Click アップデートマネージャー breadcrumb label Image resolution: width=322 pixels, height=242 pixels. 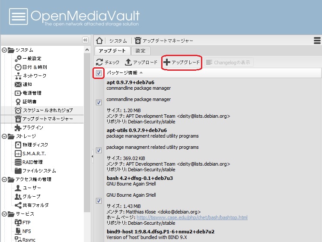click(x=168, y=41)
